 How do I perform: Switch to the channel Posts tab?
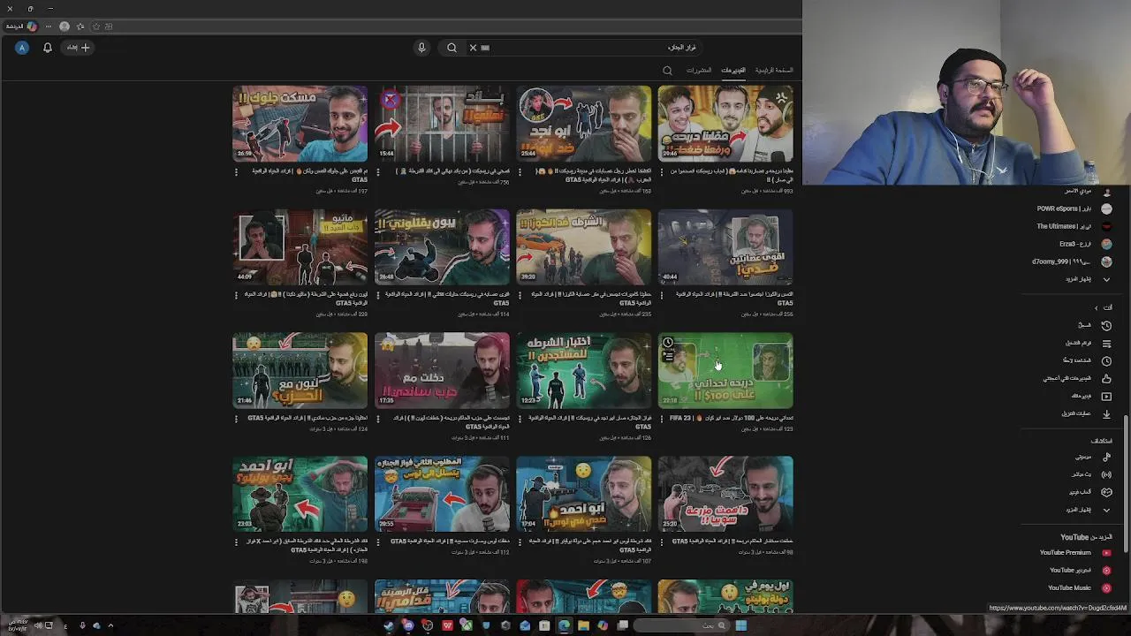[x=699, y=70]
